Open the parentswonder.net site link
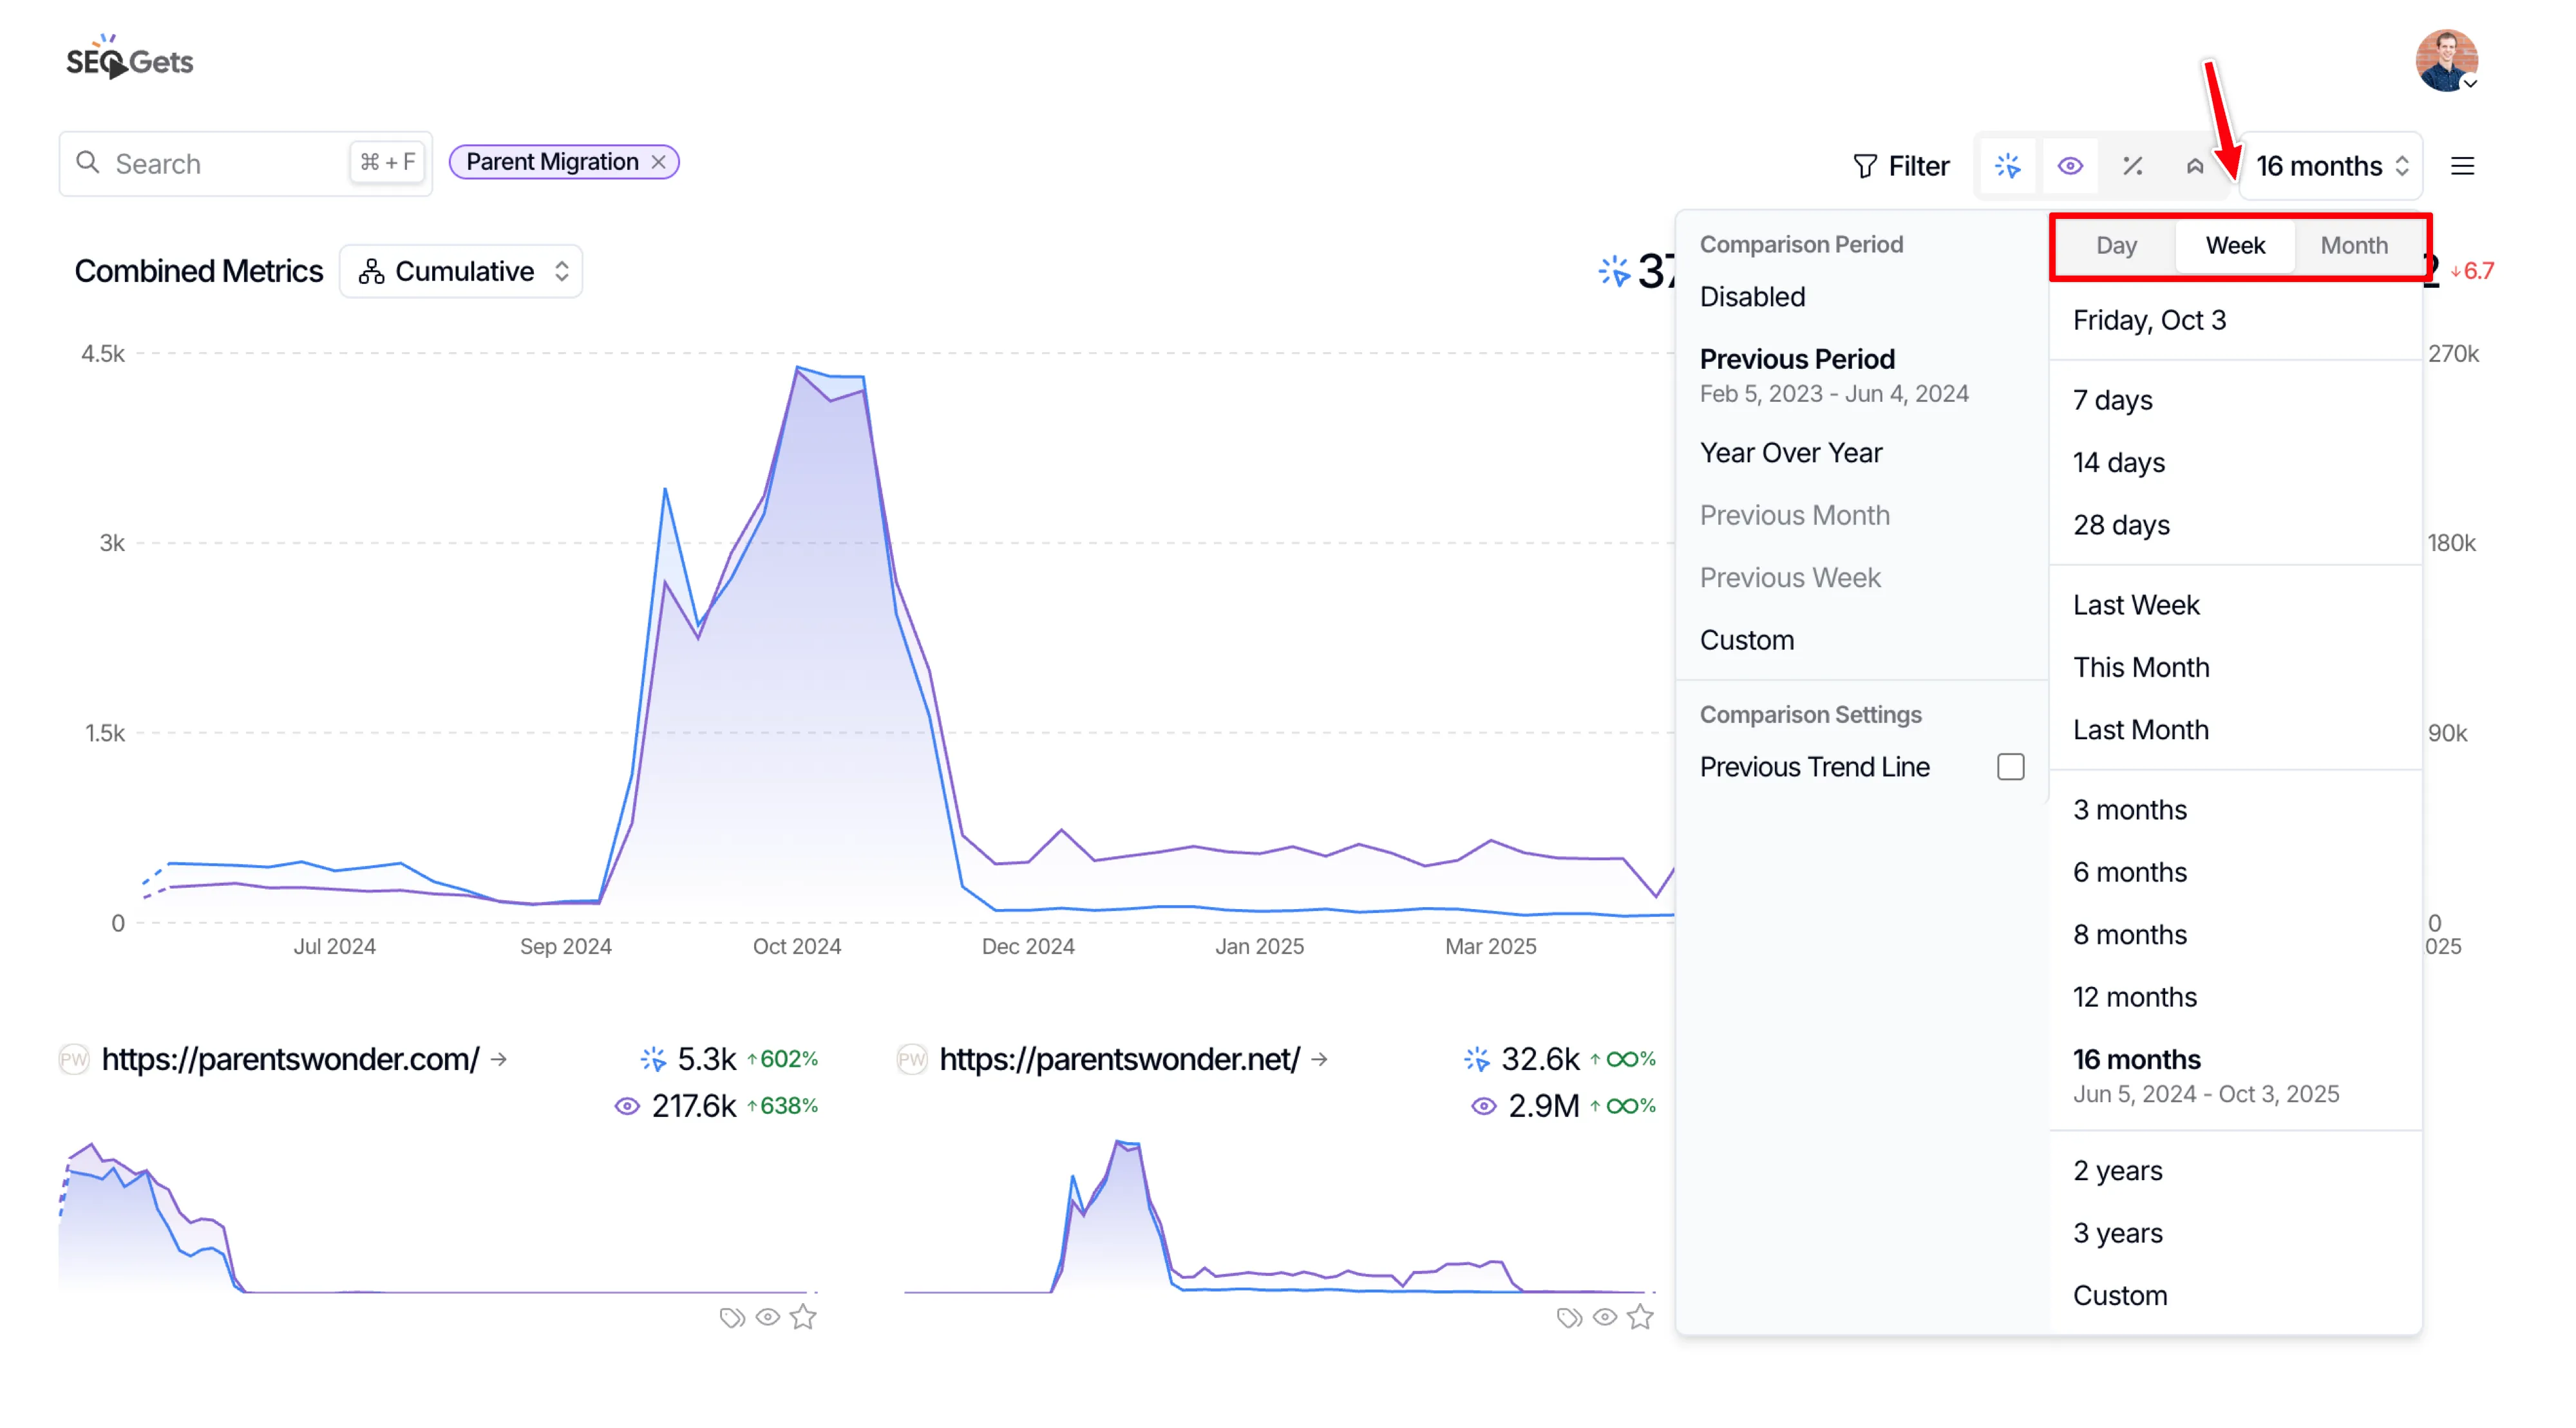Viewport: 2576px width, 1428px height. coord(1119,1059)
